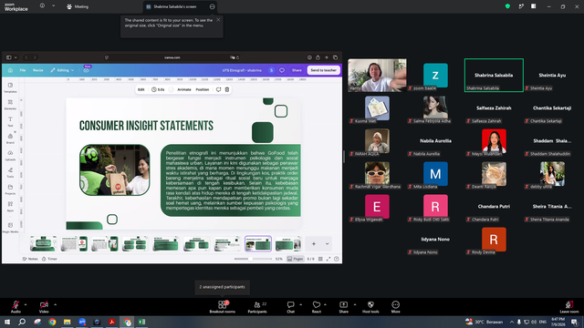The height and width of the screenshot is (328, 584).
Task: Expand the dropdown arrow beside meeting info
Action: [53, 5]
